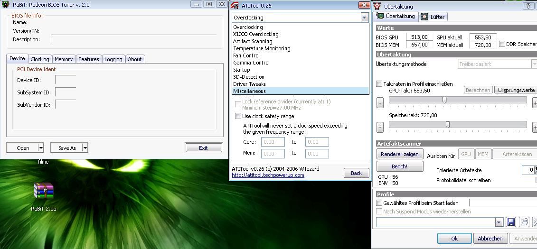Click the SubVendor ID field
The height and width of the screenshot is (249, 537).
pos(66,104)
